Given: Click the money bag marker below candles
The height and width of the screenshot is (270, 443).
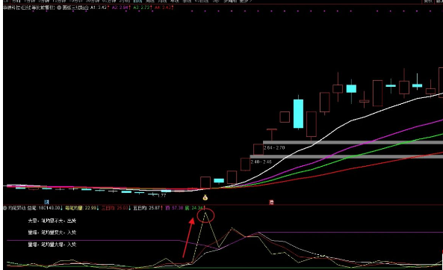Looking at the screenshot, I should [205, 197].
